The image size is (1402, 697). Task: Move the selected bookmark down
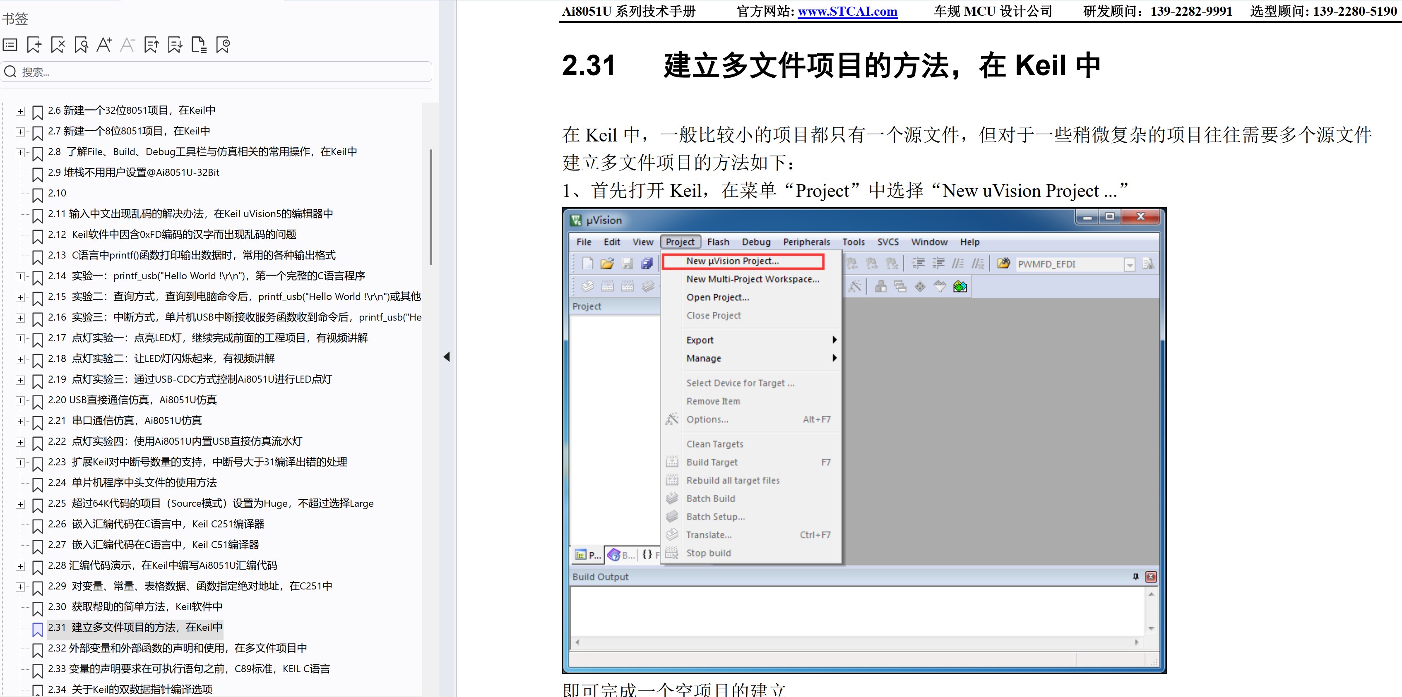pyautogui.click(x=175, y=45)
